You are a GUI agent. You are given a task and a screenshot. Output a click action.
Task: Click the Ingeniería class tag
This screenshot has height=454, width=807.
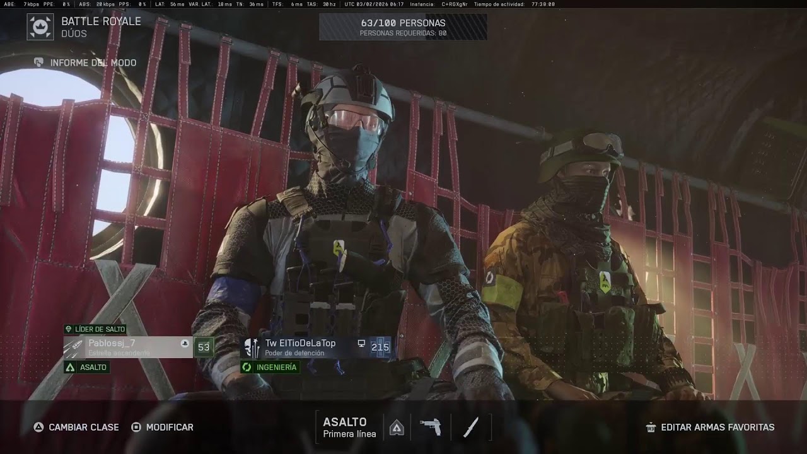pyautogui.click(x=270, y=367)
